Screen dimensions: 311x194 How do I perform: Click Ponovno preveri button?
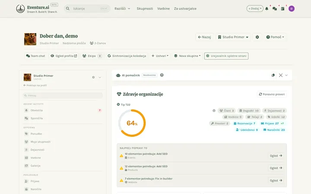pos(272,94)
